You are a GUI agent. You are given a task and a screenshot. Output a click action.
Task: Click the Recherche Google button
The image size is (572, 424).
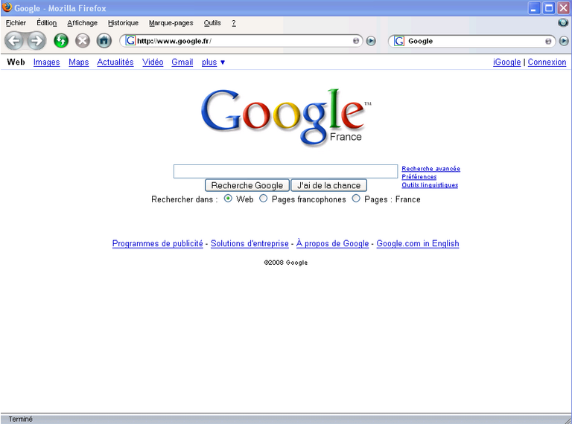click(x=247, y=185)
